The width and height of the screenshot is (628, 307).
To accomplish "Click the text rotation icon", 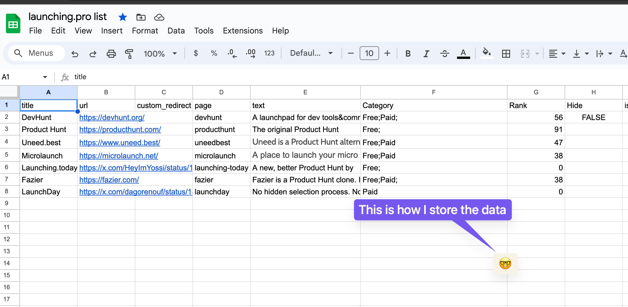I will pos(624,53).
